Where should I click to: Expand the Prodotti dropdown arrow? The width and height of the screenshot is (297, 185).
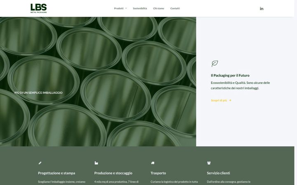[x=126, y=8]
